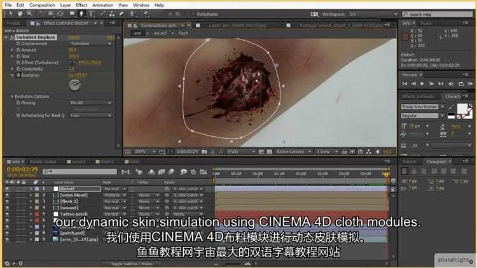Toggle the Effect Controls panel lock
Screen dimensions: 477x268
point(38,23)
